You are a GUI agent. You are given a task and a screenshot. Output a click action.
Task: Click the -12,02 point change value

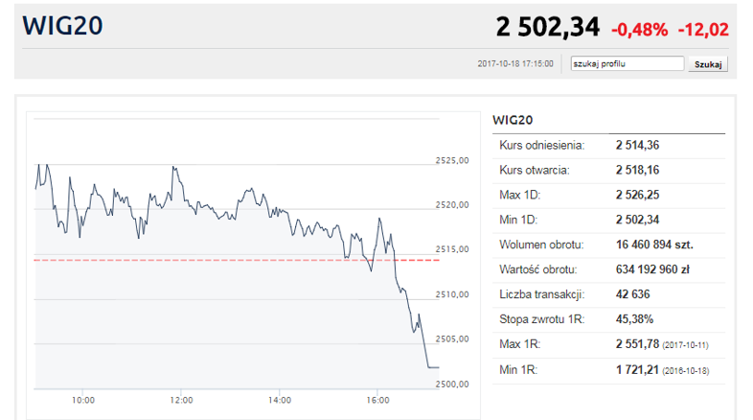702,29
